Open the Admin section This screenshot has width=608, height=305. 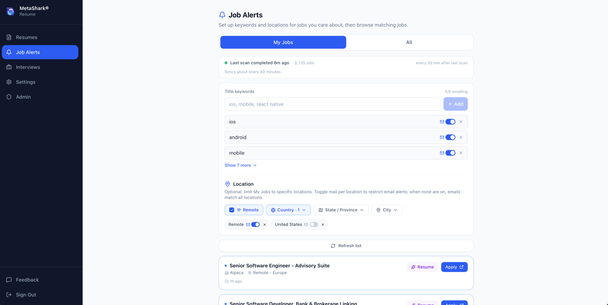(x=40, y=97)
